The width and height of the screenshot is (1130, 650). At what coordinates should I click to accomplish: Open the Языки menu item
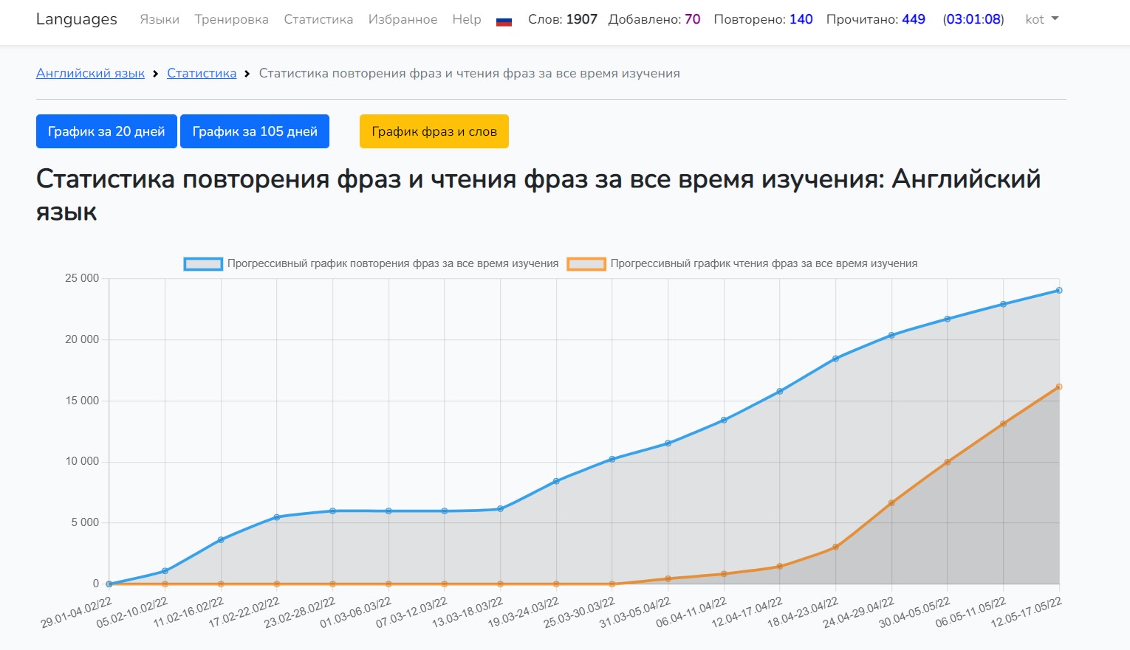160,19
